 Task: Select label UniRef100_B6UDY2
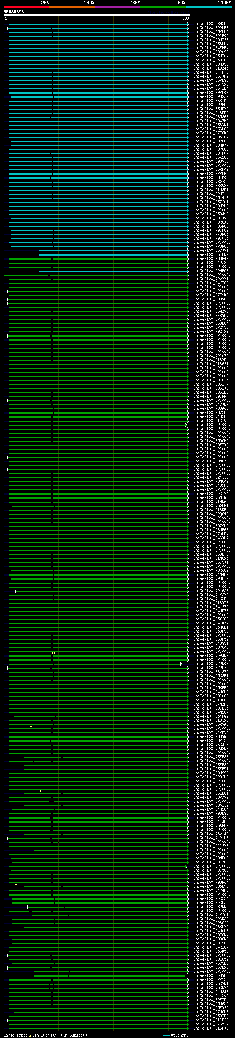pyautogui.click(x=210, y=109)
